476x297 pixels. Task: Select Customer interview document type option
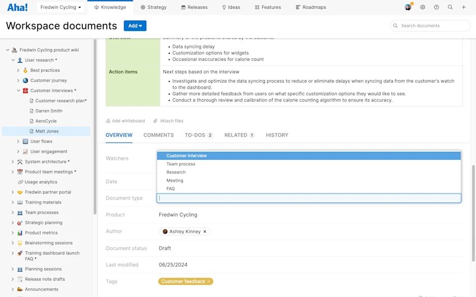tap(309, 156)
